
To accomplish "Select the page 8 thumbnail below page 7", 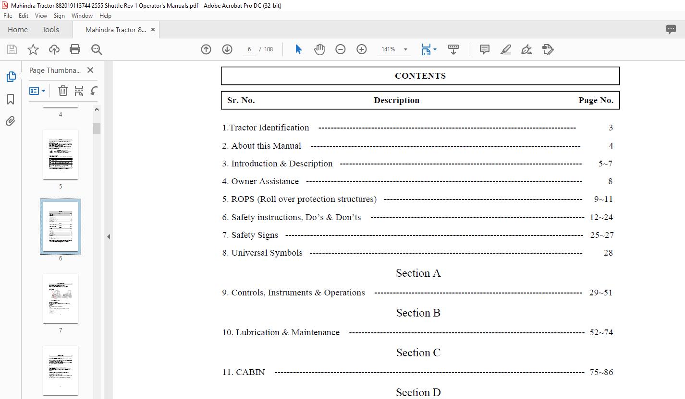I will coord(61,370).
